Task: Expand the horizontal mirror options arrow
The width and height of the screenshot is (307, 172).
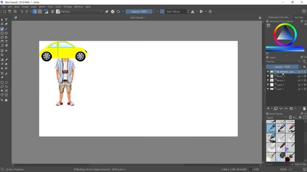Action: [197, 11]
